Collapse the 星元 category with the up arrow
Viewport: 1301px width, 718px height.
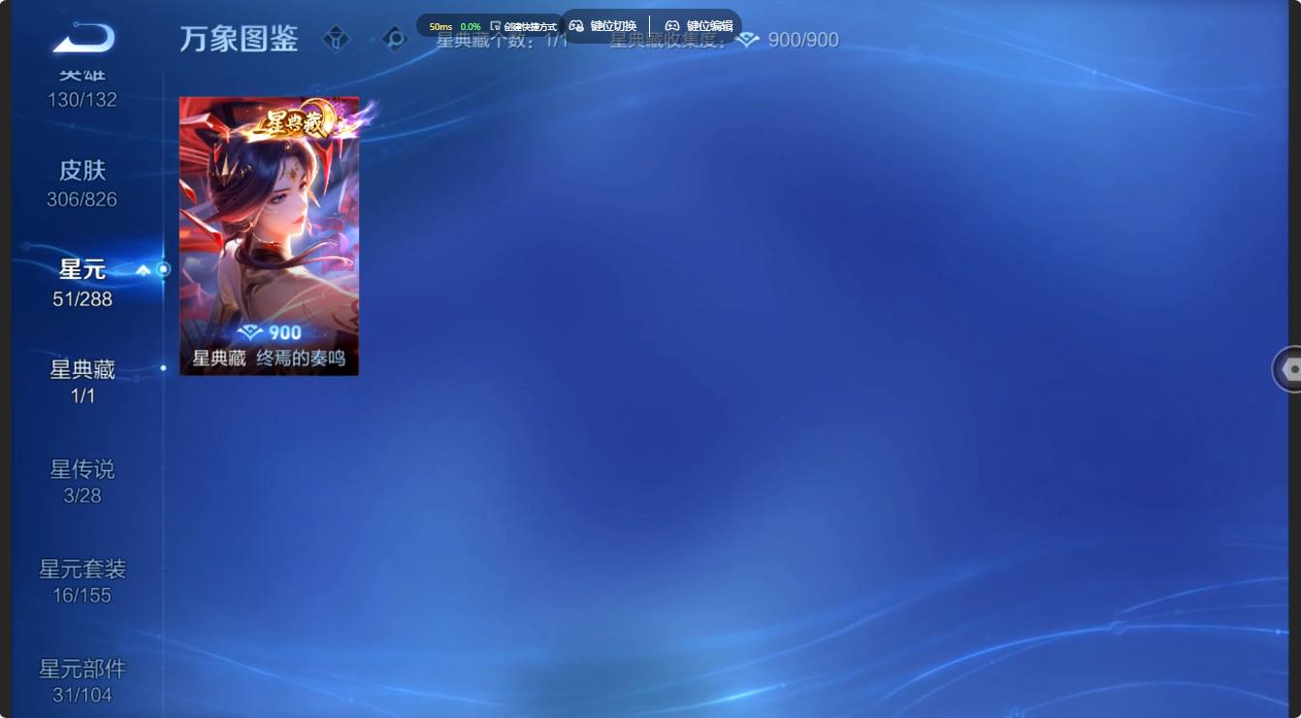[x=144, y=270]
